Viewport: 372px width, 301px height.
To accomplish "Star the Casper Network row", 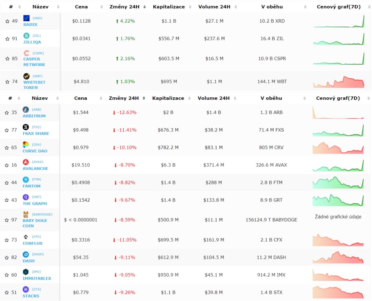I will pos(7,59).
